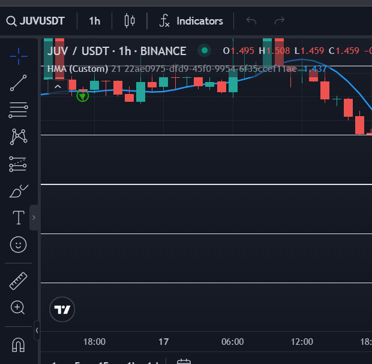372x364 pixels.
Task: Click the TradingView logo
Action: click(x=62, y=310)
